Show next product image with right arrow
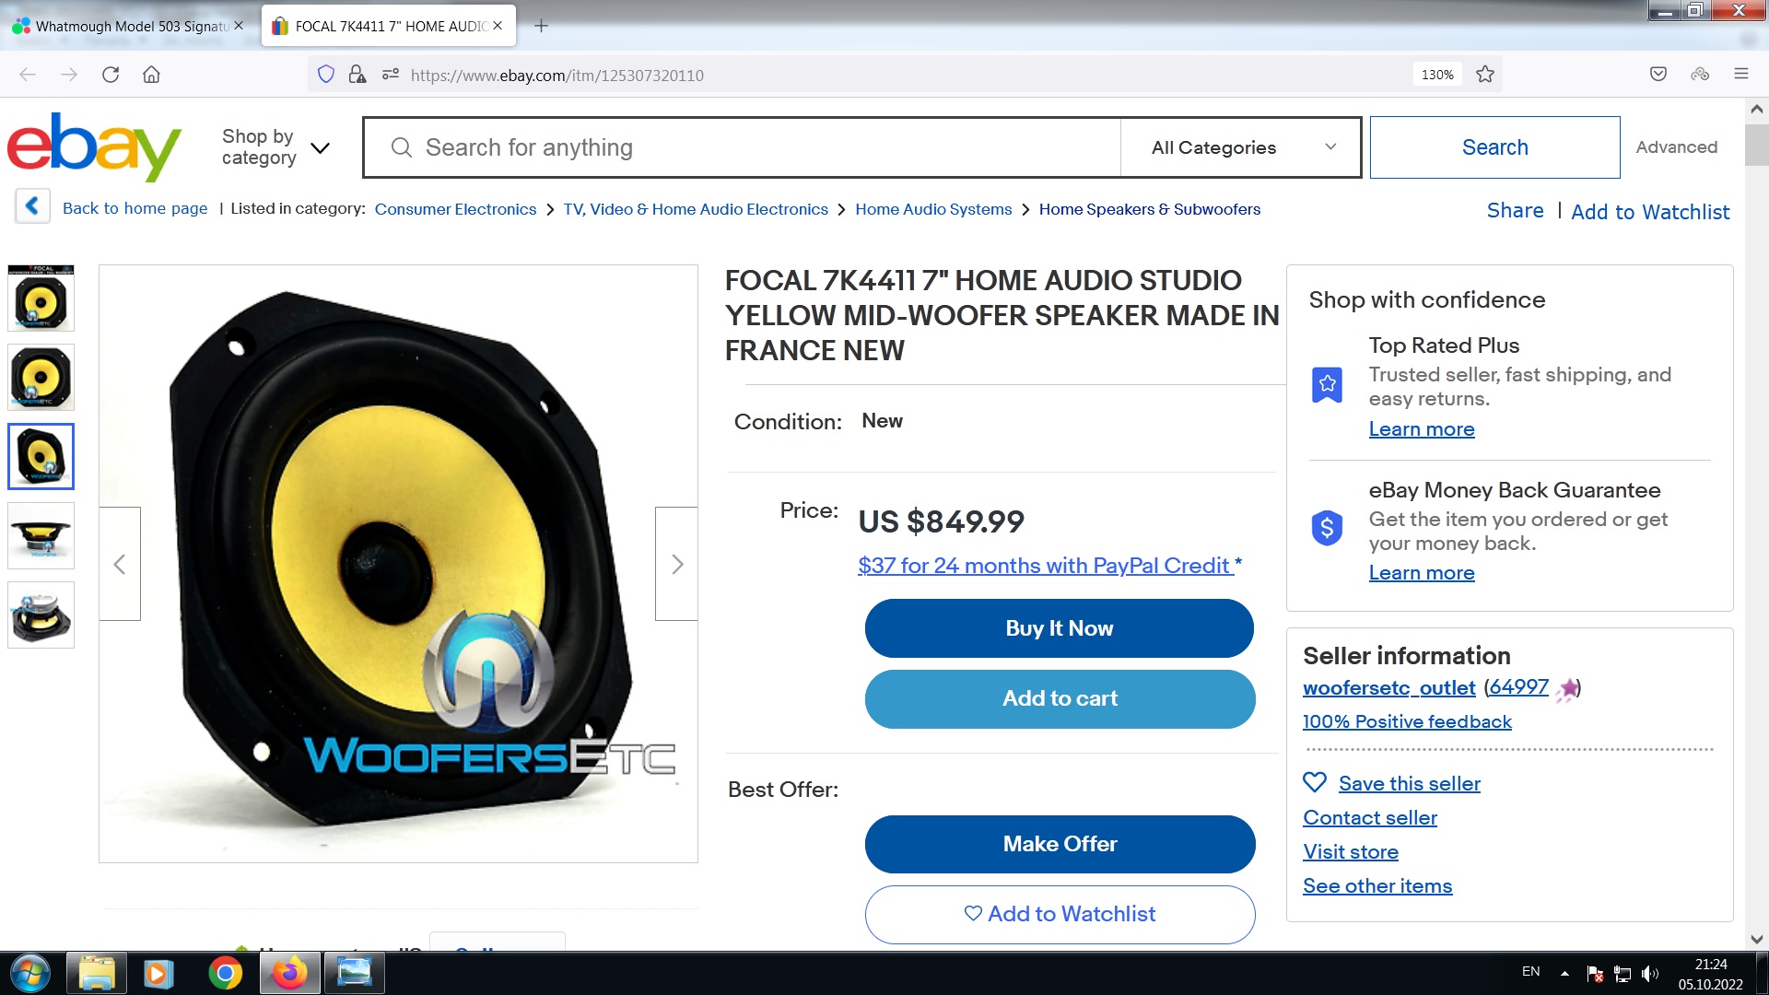 676,564
